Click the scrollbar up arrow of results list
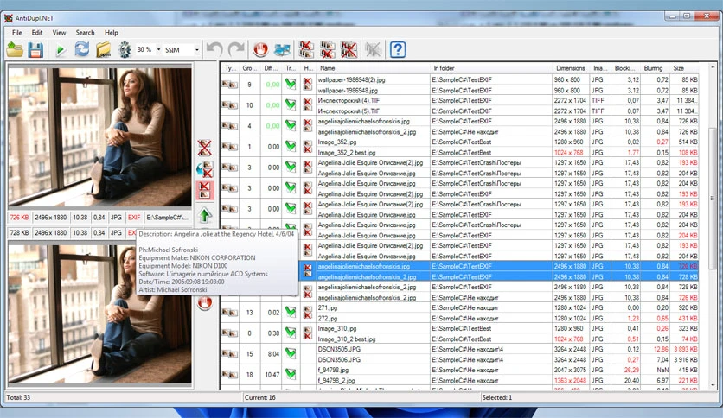Screen dimensions: 723x418 (x=712, y=67)
